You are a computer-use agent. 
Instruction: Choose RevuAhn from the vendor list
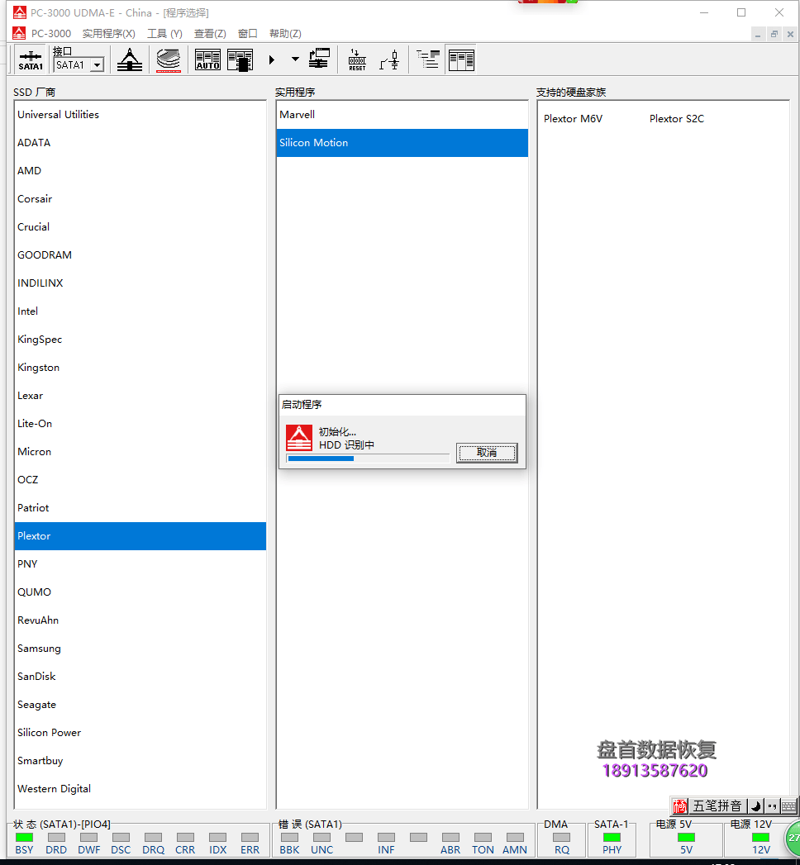(x=140, y=620)
